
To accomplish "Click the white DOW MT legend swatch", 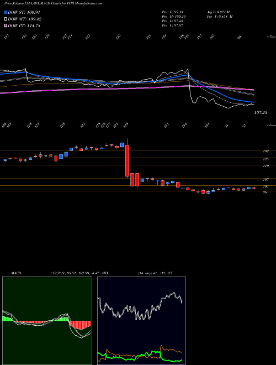I will (6, 19).
